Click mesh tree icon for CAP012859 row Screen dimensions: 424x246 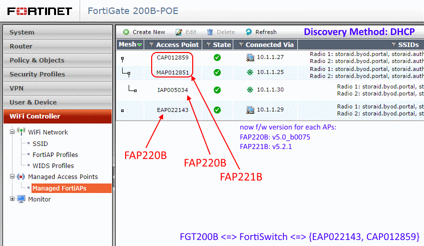coord(123,59)
